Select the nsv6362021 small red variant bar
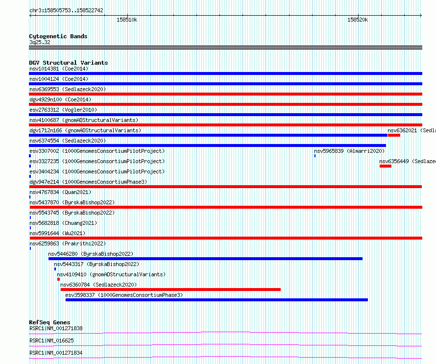436x364 pixels. [x=394, y=135]
